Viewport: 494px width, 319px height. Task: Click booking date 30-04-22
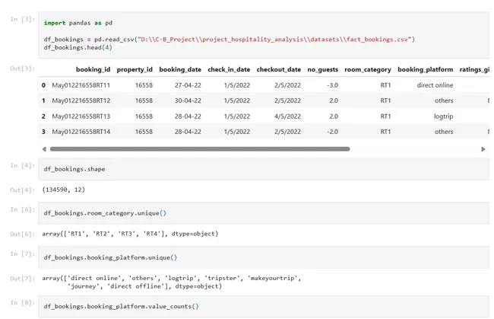(188, 100)
